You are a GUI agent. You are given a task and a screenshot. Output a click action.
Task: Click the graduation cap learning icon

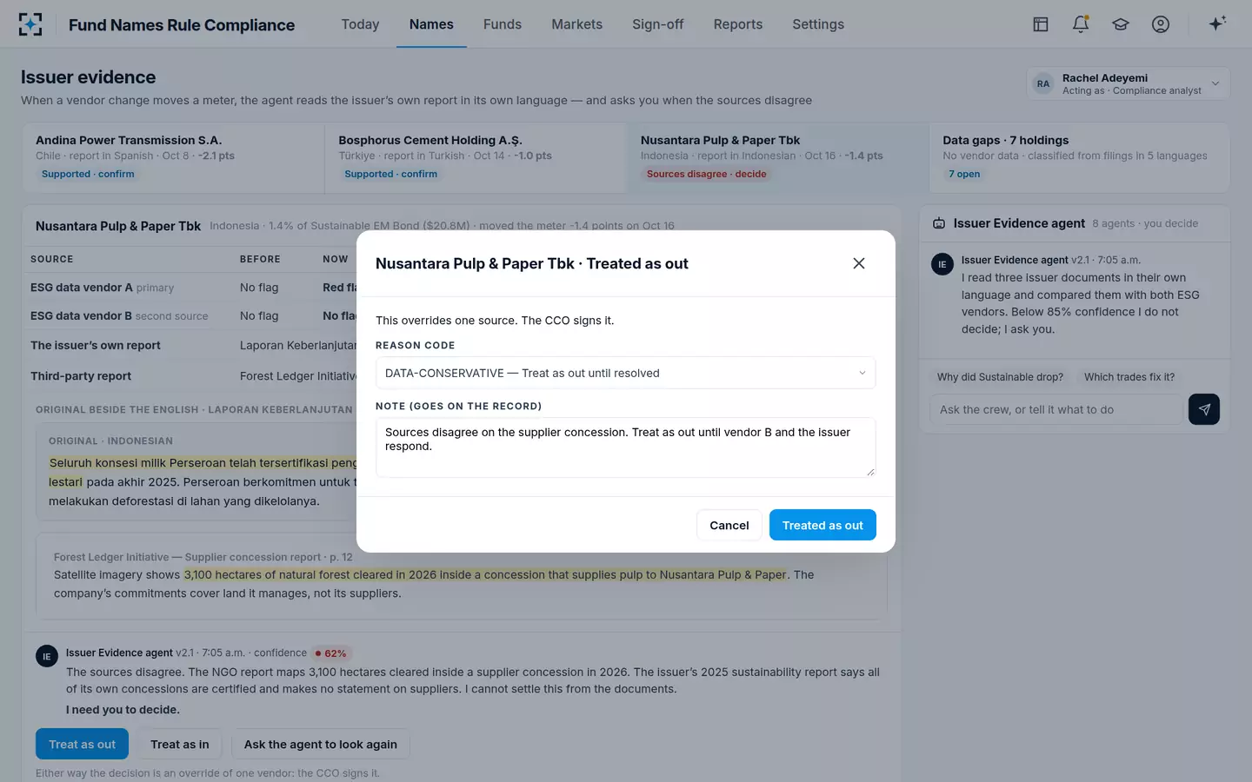1121,24
